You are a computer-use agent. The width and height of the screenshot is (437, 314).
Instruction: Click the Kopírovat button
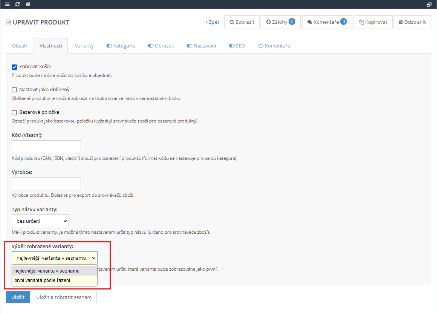tap(373, 22)
